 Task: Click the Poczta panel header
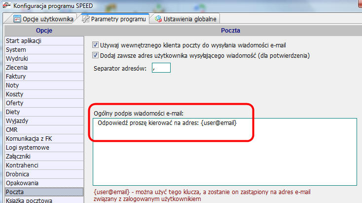click(230, 31)
